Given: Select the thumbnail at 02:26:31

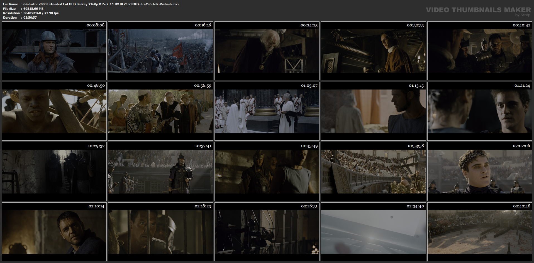Looking at the screenshot, I should [x=267, y=232].
